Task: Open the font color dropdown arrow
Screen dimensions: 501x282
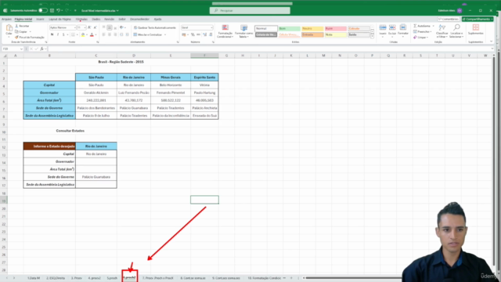Action: pyautogui.click(x=96, y=34)
